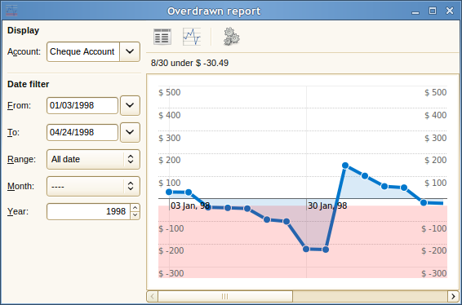Increase Year with the up stepper arrow
Screen dimensions: 462x305
135,208
